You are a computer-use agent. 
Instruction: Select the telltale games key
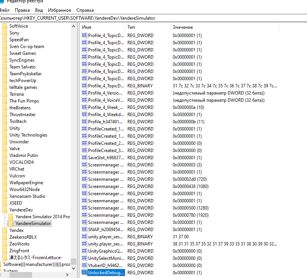coord(23,87)
